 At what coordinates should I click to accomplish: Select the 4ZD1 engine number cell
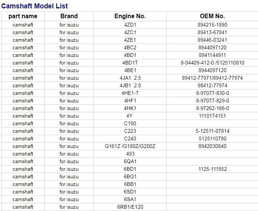[130, 25]
